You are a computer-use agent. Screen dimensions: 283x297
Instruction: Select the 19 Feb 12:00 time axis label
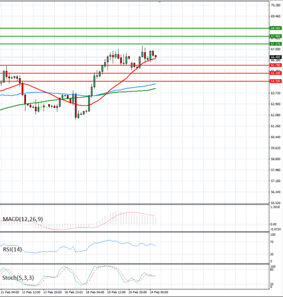(x=116, y=292)
